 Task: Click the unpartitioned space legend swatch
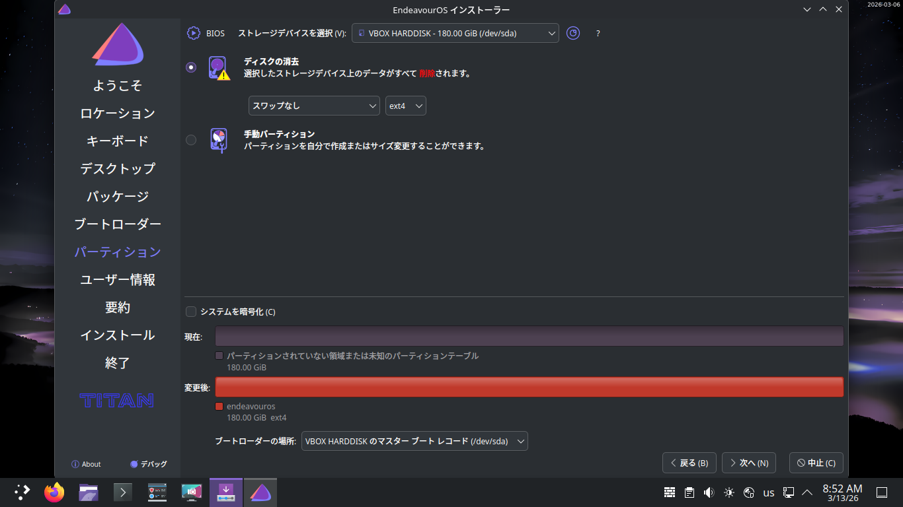[x=219, y=356]
